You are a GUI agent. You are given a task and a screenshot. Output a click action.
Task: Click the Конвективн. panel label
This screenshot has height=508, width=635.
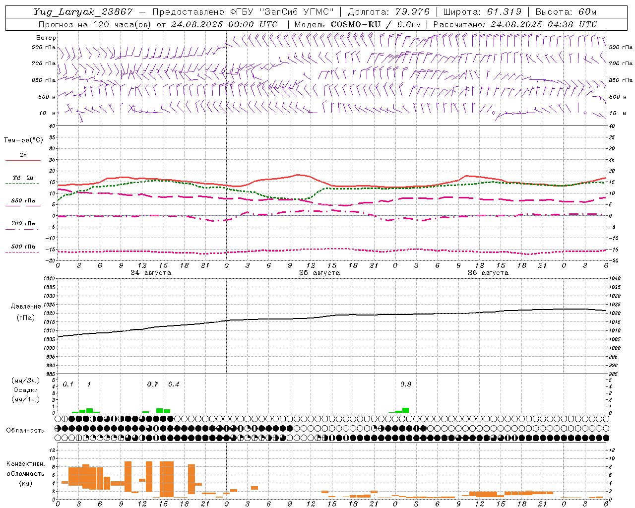click(25, 464)
